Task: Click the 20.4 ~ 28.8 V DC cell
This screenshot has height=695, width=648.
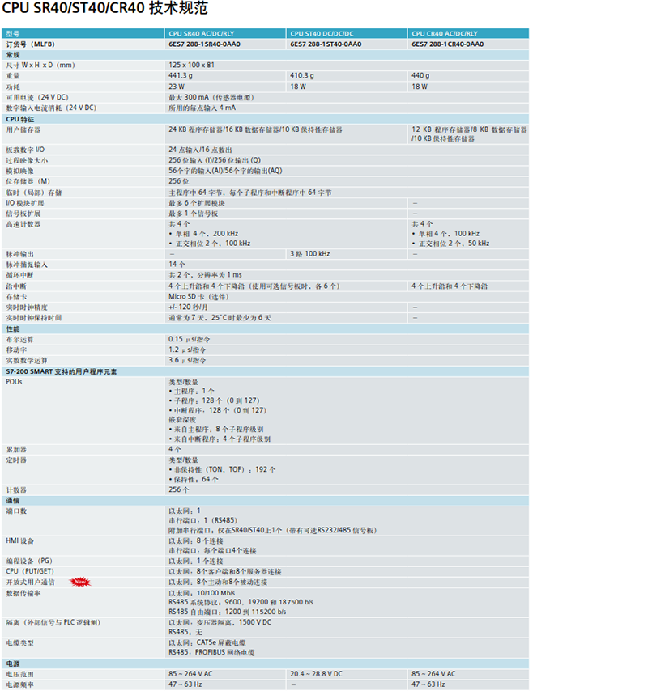Action: (316, 674)
